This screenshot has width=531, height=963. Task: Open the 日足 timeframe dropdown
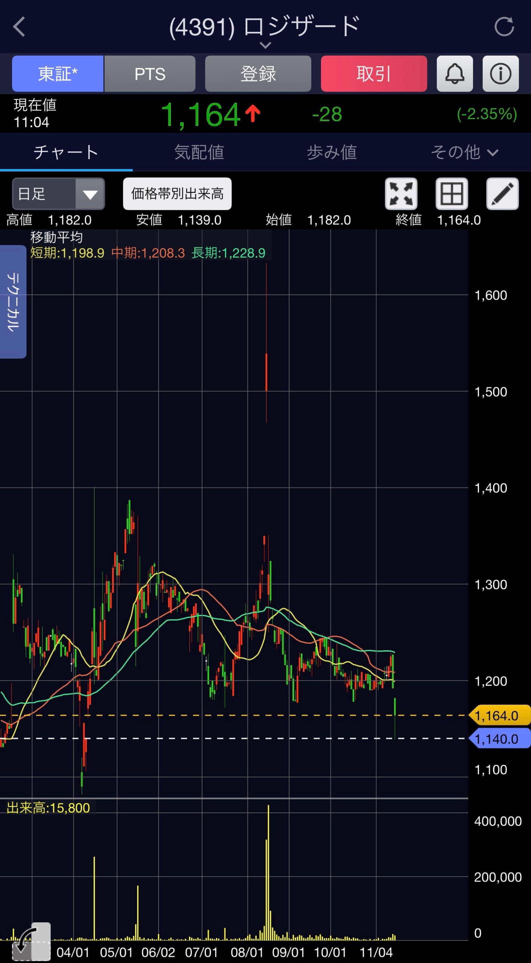pos(58,194)
